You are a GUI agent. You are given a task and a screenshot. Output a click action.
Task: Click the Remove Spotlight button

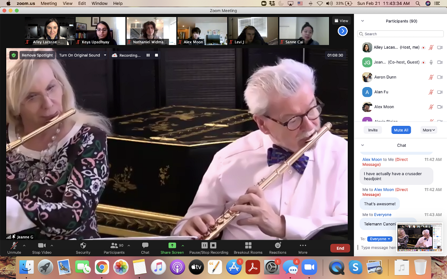coord(38,55)
